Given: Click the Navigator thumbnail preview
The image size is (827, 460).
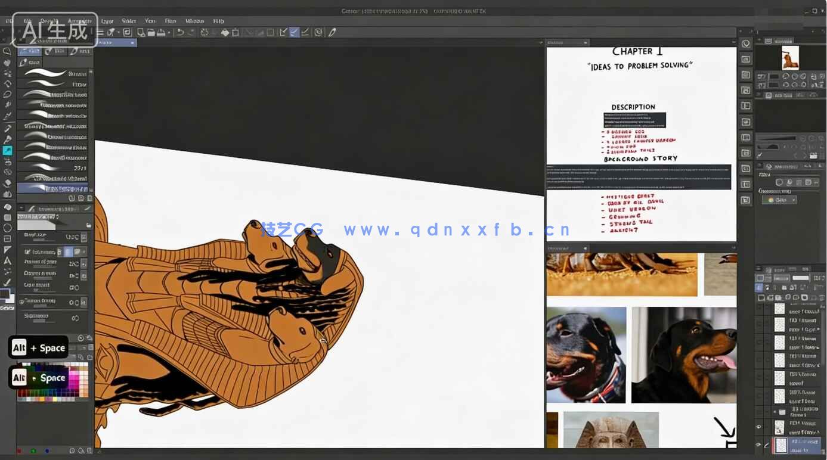Looking at the screenshot, I should click(790, 58).
